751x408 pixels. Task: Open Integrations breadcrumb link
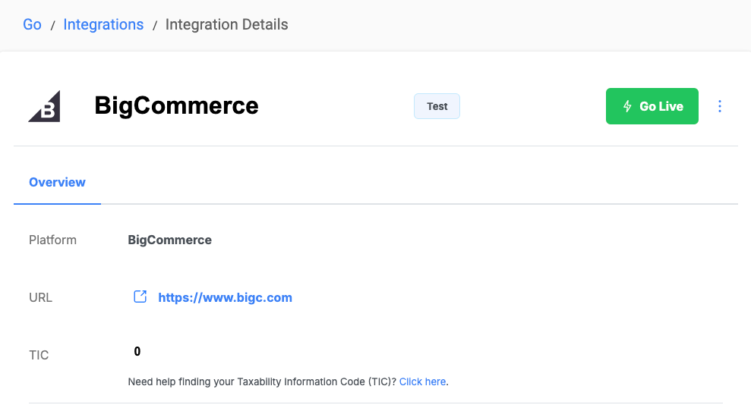pos(103,24)
